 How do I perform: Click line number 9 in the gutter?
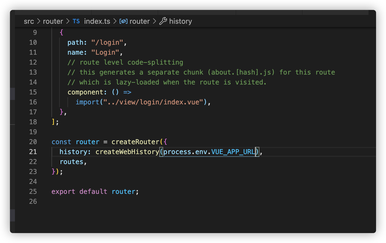pyautogui.click(x=35, y=33)
